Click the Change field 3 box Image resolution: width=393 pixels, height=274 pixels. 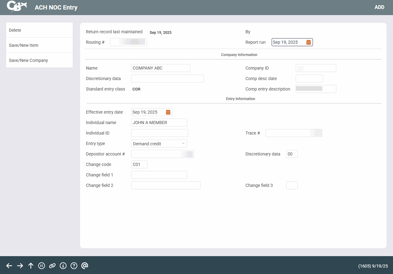tap(292, 185)
